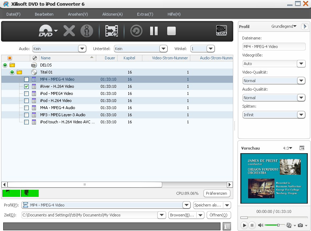Open the DVD button's small dropdown arrow

pos(56,31)
